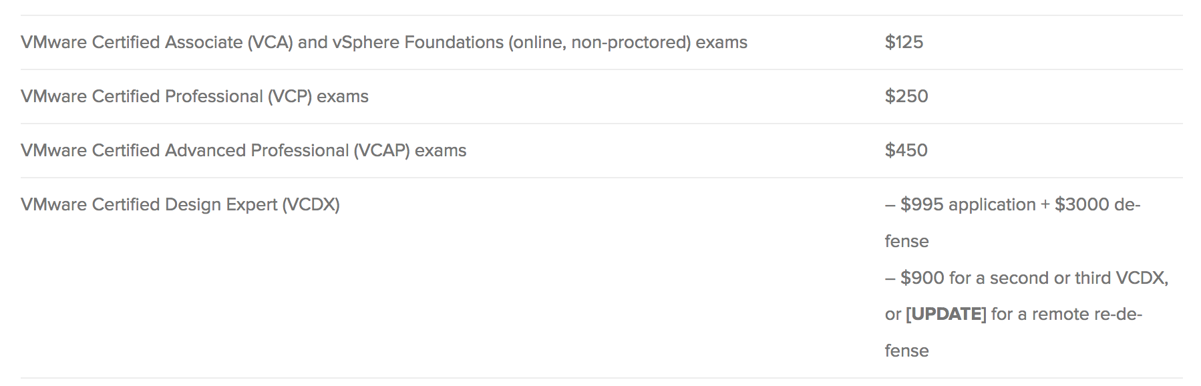Click the $450 price cell

(x=906, y=150)
